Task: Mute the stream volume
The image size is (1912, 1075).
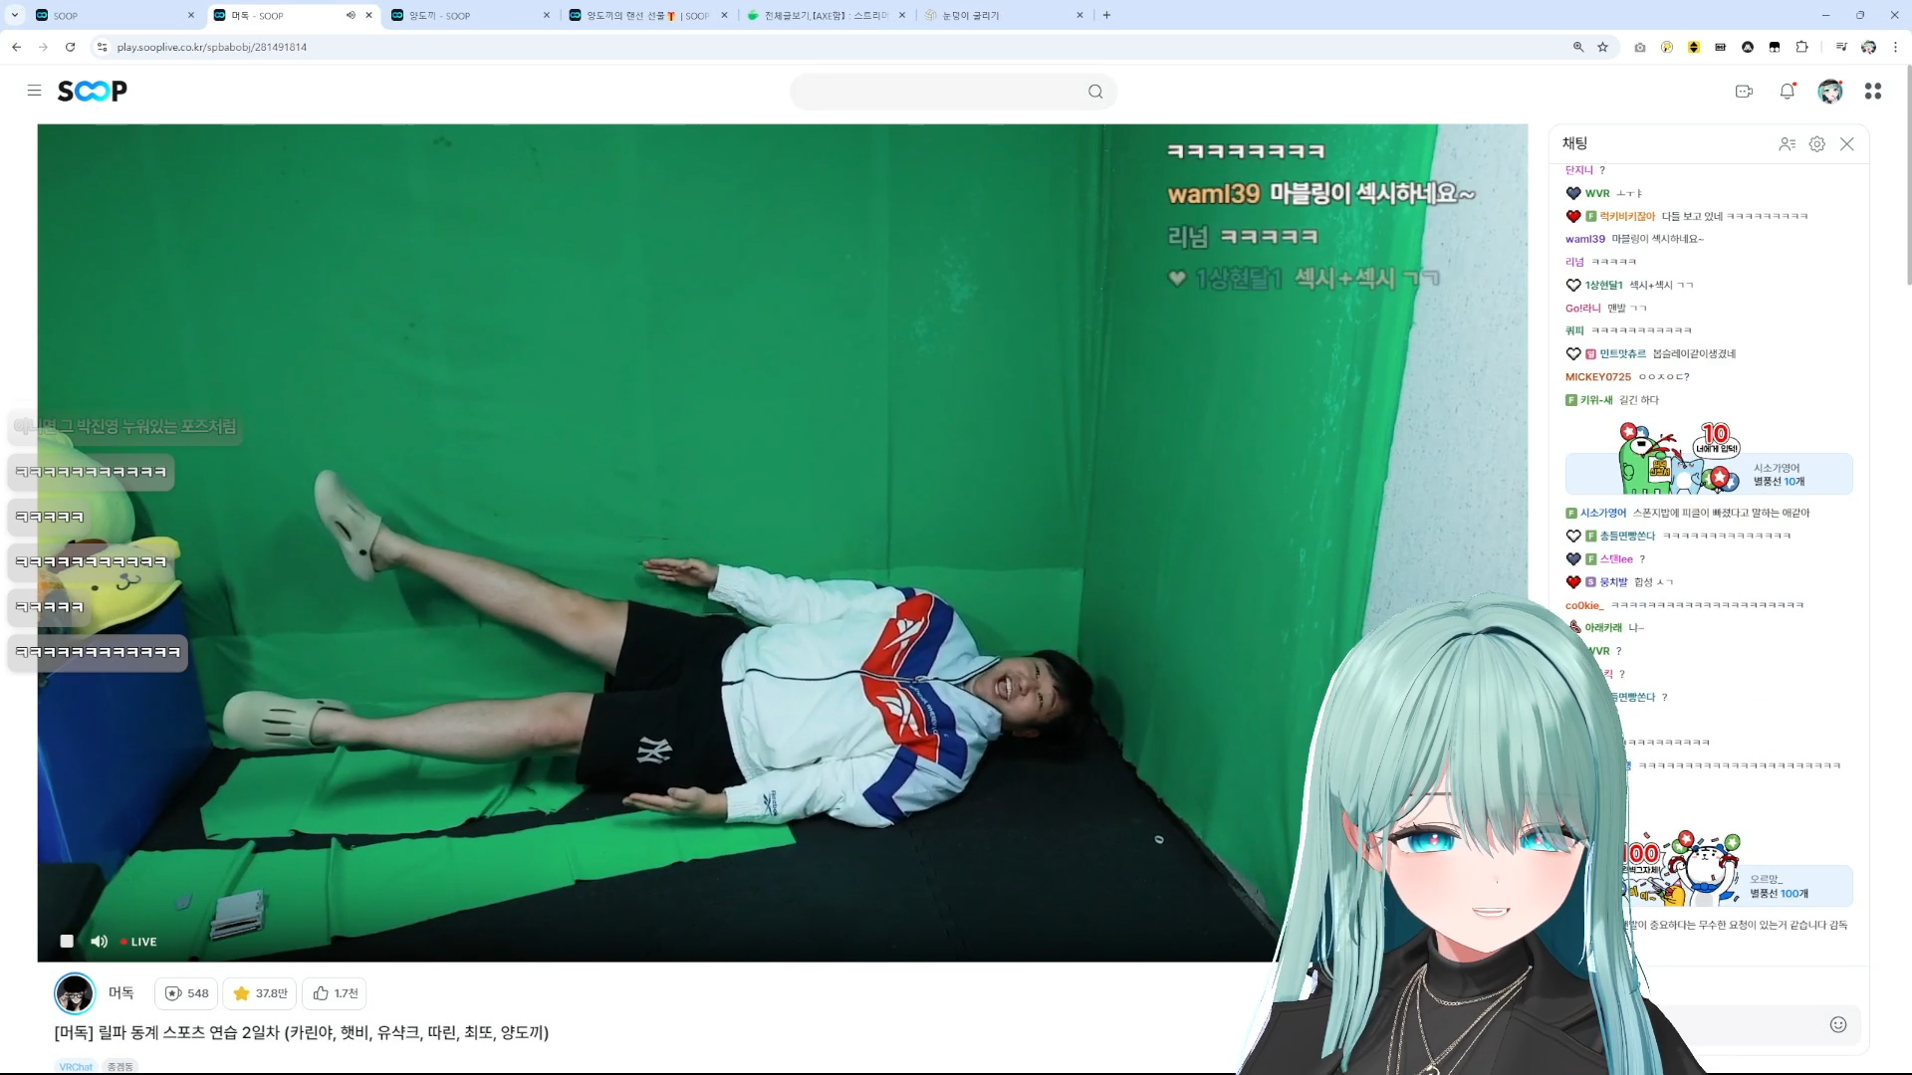Action: point(100,942)
